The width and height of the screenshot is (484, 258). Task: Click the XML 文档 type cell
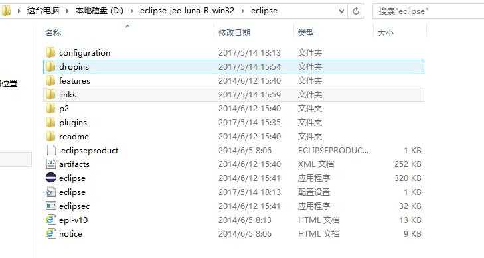316,164
